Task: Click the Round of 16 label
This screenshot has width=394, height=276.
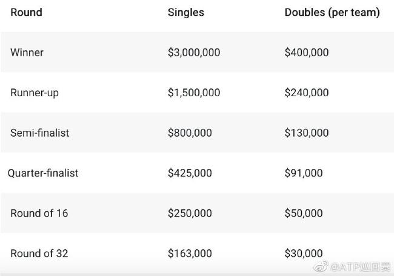Action: coord(39,213)
